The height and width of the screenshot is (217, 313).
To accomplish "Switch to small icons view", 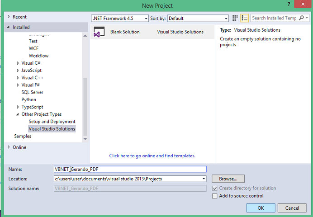I will pos(235,18).
